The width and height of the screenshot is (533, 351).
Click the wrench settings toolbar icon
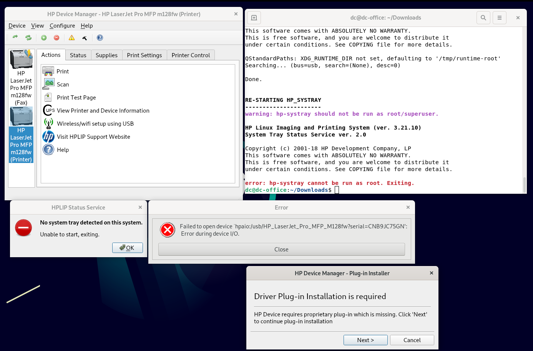85,38
